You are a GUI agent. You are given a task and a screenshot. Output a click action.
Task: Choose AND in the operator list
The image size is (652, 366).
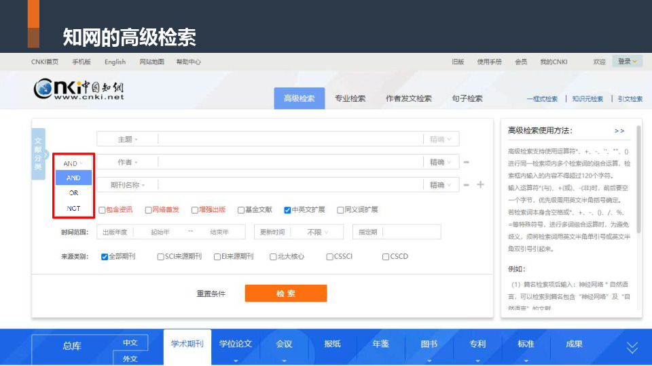point(73,178)
